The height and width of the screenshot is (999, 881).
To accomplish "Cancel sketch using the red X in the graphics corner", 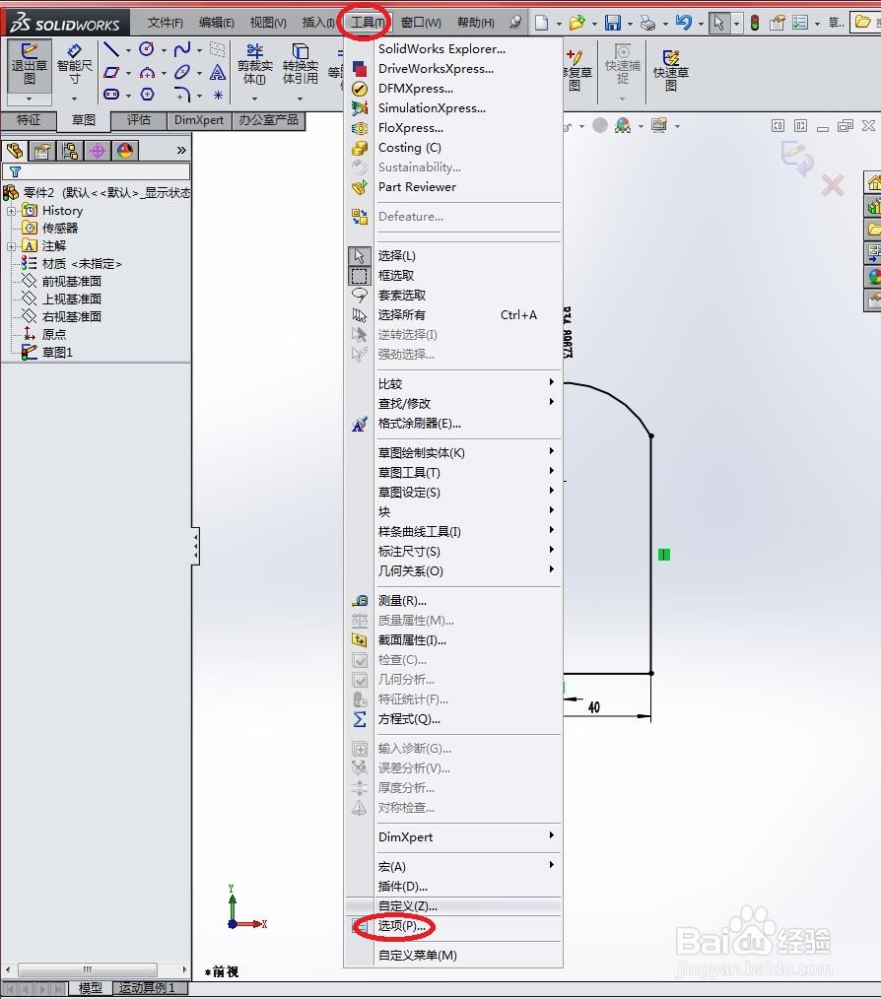I will tap(833, 185).
